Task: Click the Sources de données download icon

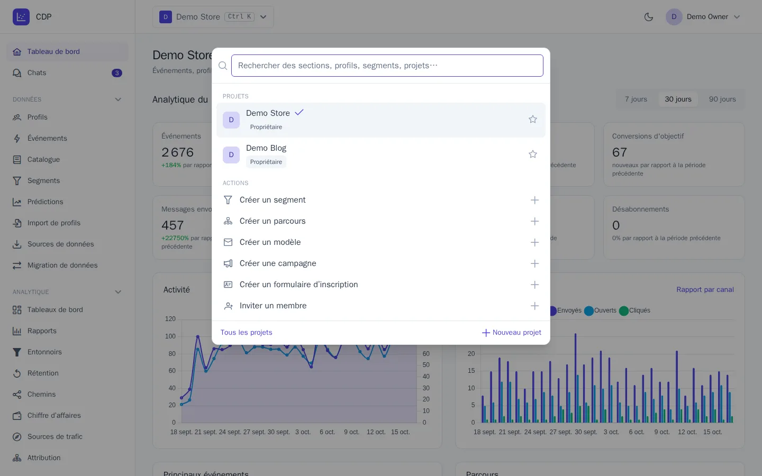Action: coord(17,244)
